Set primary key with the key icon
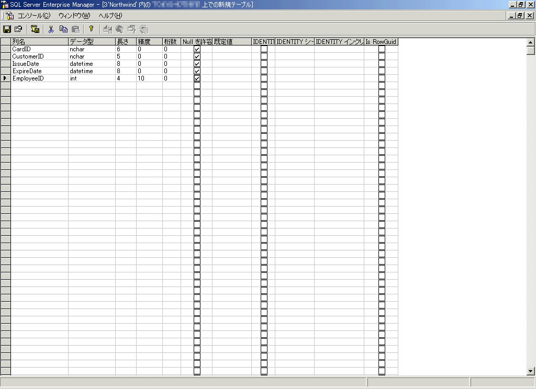Screen dimensions: 536x389 91,29
